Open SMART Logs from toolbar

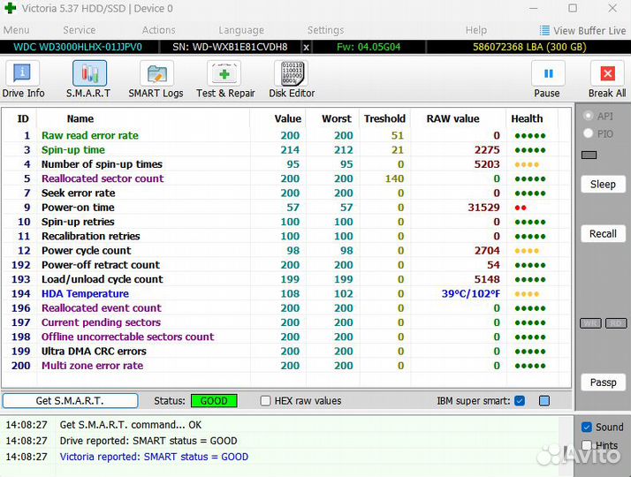[x=156, y=79]
